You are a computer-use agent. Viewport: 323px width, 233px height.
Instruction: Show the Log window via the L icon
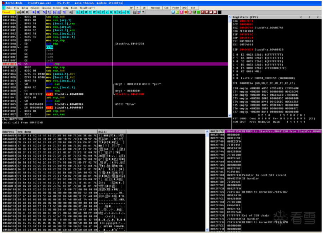pos(77,12)
